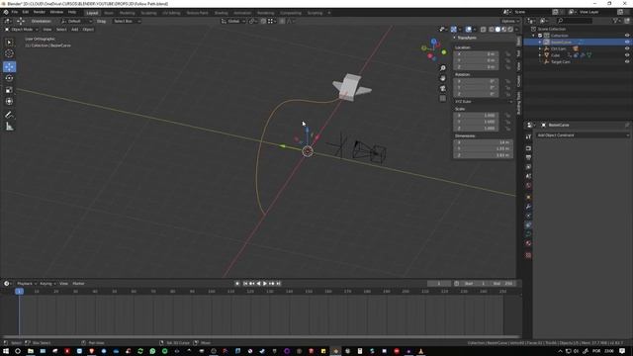The height and width of the screenshot is (356, 633).
Task: Open the Edit menu
Action: click(x=26, y=12)
